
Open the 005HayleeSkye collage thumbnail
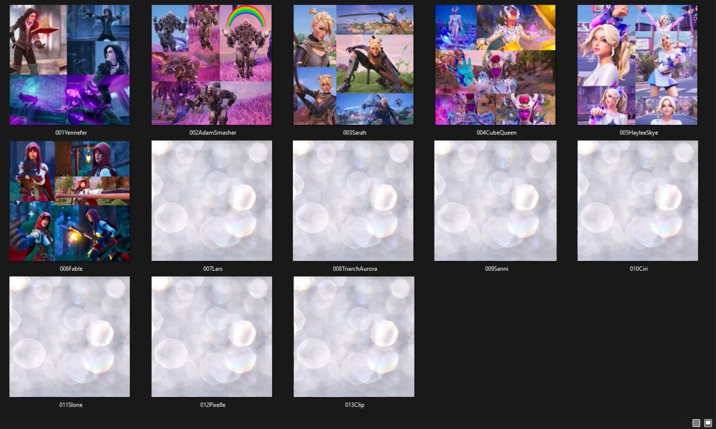coord(638,65)
